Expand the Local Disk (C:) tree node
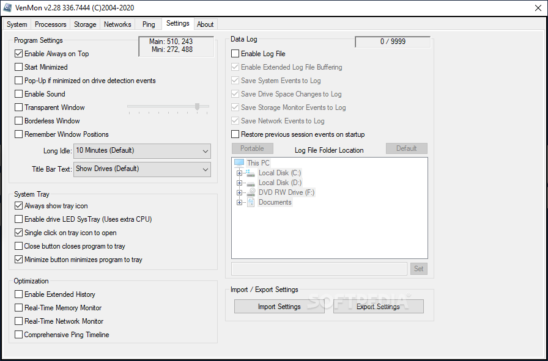This screenshot has height=361, width=548. pos(239,173)
